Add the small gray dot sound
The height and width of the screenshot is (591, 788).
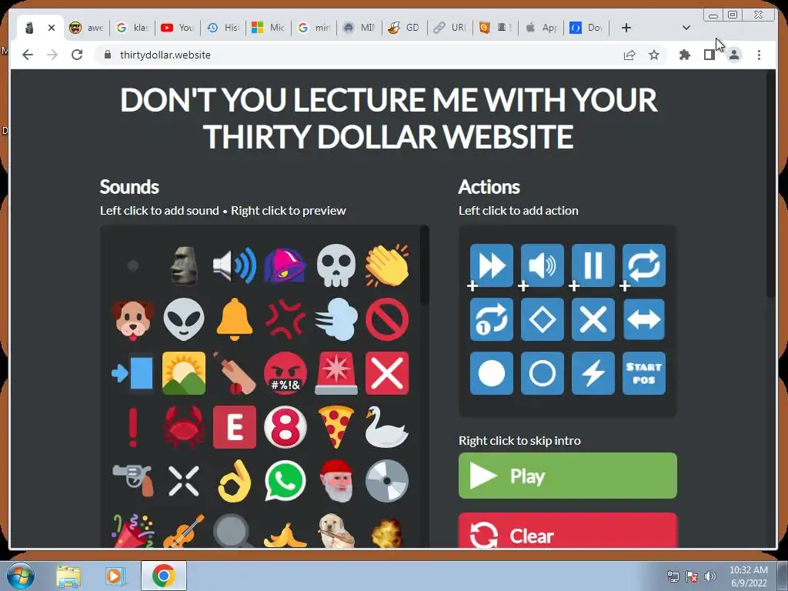pyautogui.click(x=132, y=265)
